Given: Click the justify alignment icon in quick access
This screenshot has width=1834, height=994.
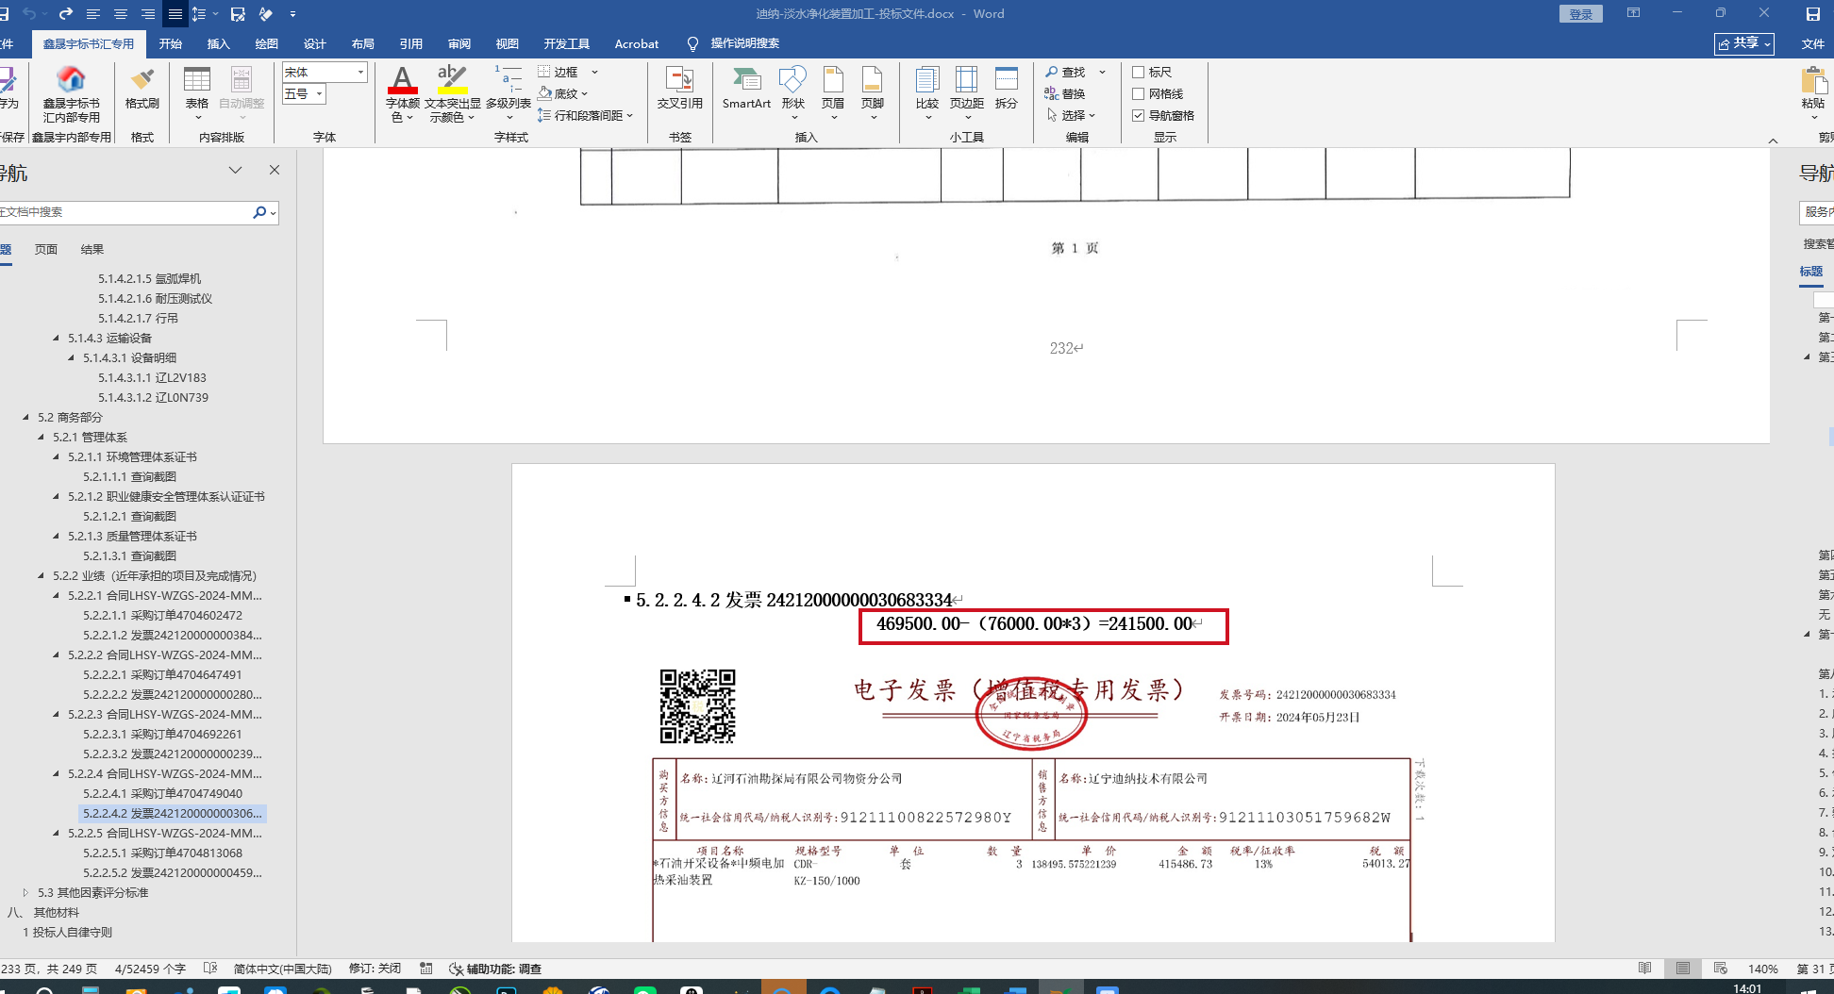Looking at the screenshot, I should point(175,14).
